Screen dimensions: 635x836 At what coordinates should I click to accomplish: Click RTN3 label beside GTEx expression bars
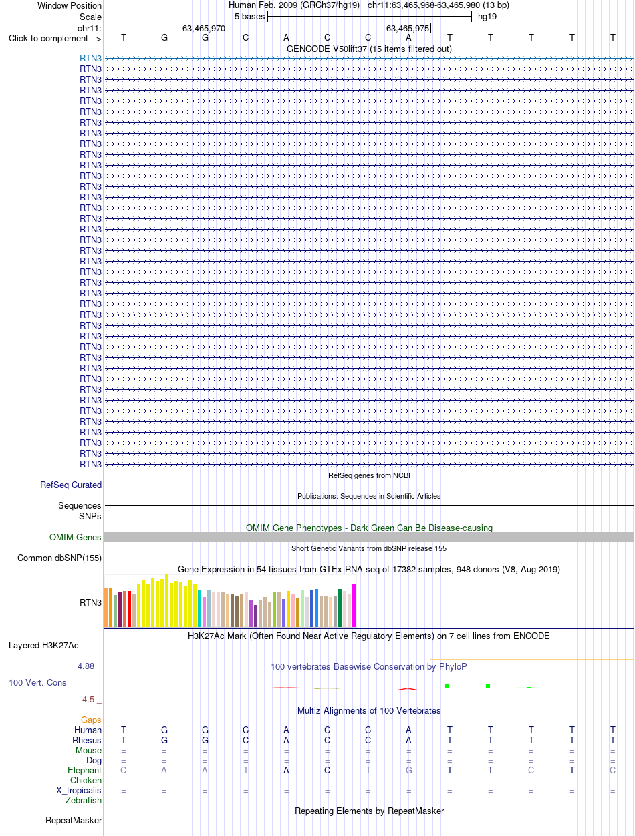tap(91, 602)
